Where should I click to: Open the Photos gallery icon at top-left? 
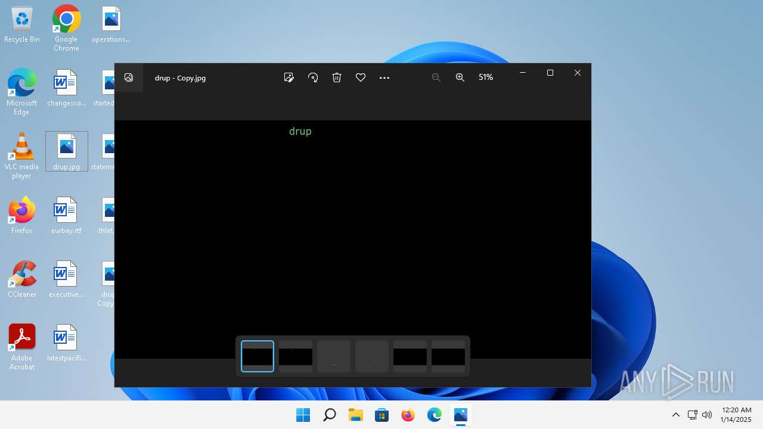[x=129, y=77]
